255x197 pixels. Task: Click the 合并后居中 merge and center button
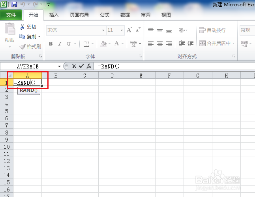pyautogui.click(x=215, y=44)
